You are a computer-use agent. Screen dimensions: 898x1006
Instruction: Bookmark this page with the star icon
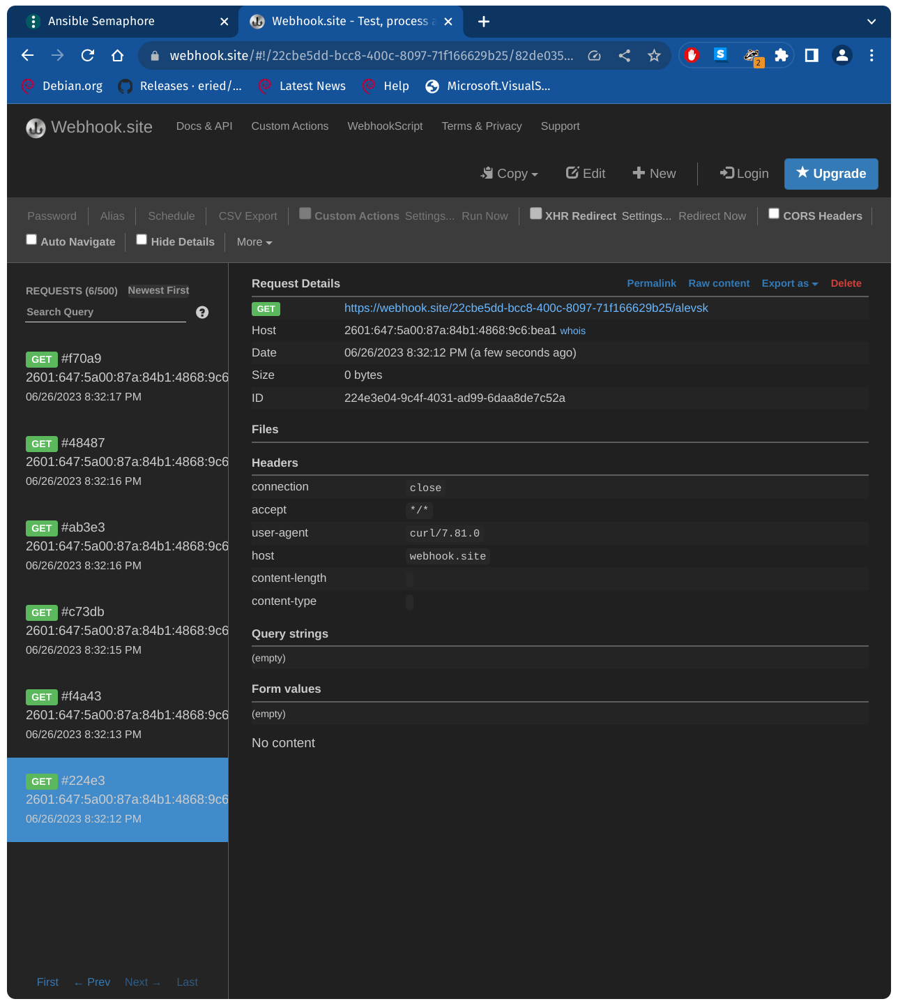654,56
